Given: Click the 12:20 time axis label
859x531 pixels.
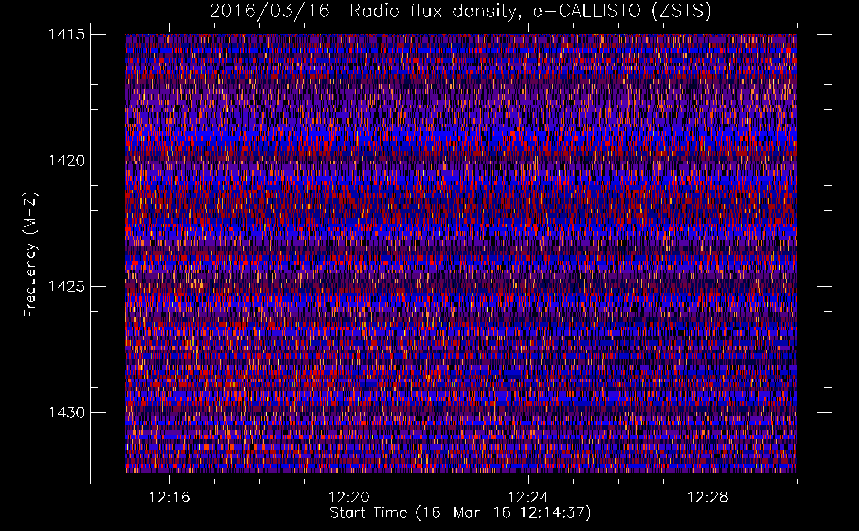Looking at the screenshot, I should pos(349,498).
